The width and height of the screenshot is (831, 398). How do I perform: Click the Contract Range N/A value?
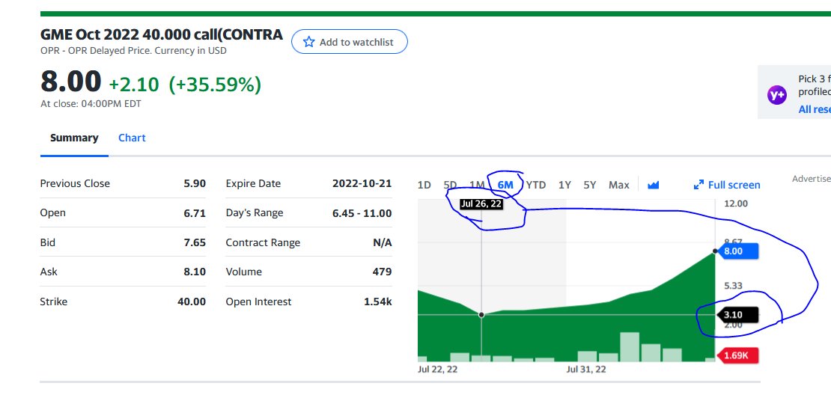click(x=383, y=242)
